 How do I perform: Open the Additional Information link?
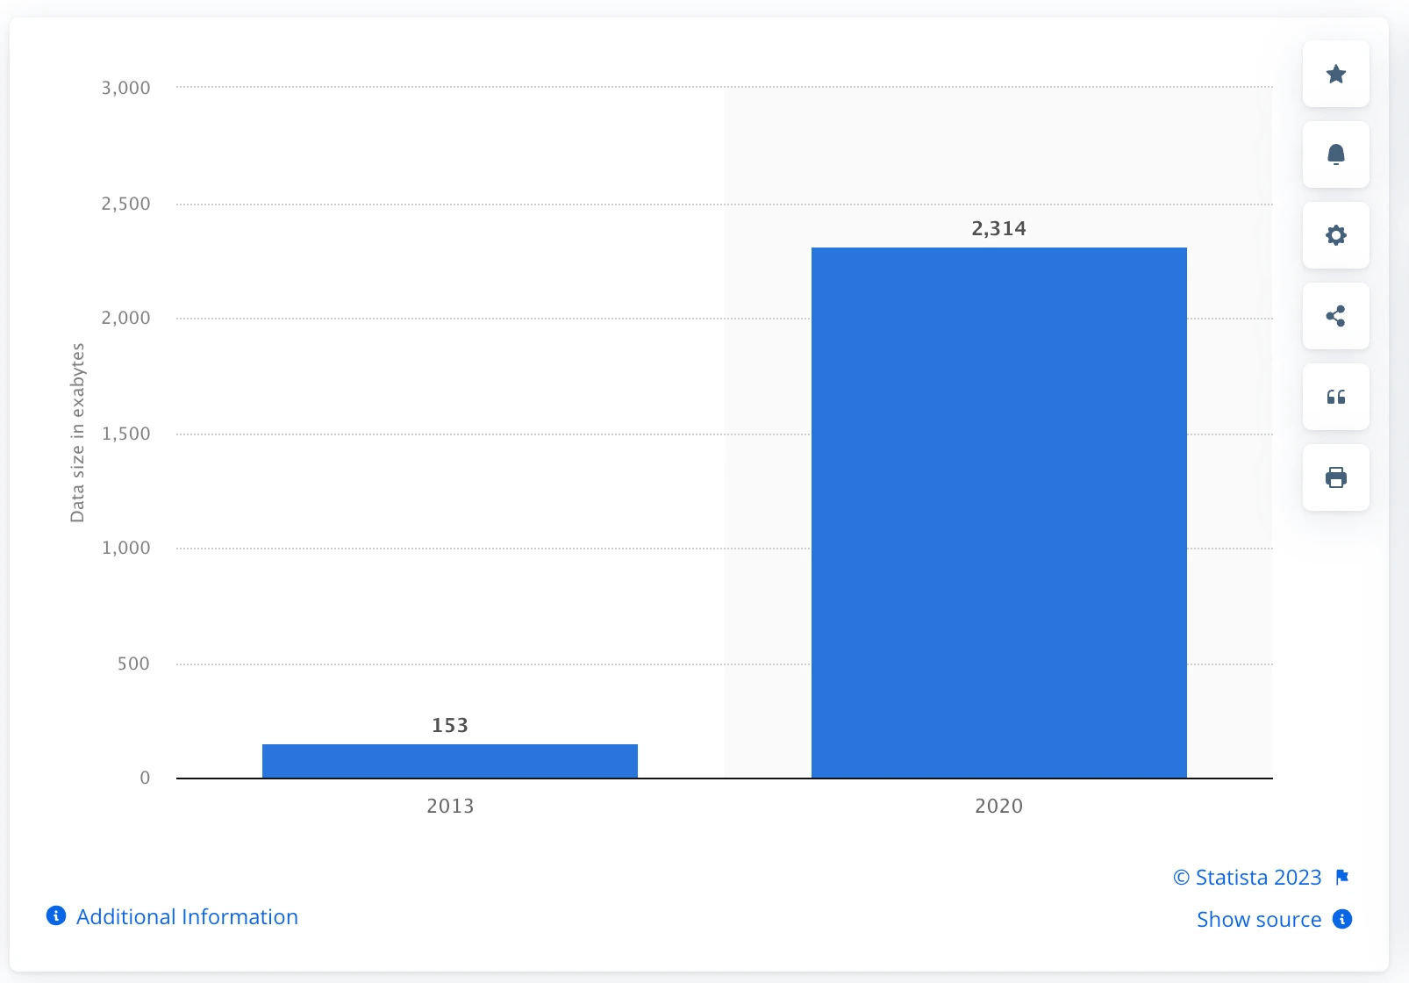click(187, 916)
